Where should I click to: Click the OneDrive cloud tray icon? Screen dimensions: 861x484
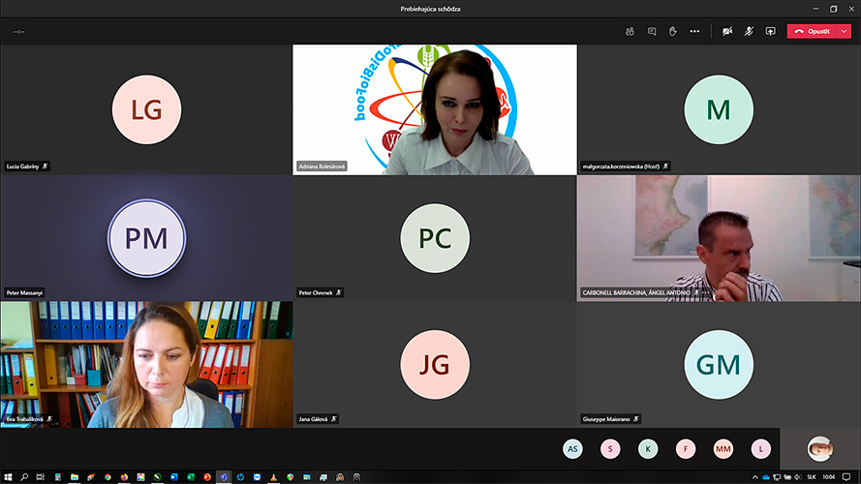[765, 477]
